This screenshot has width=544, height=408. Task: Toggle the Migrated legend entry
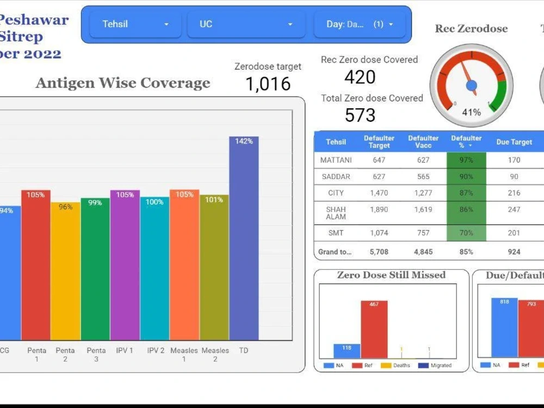tap(432, 365)
